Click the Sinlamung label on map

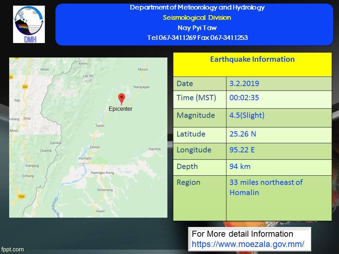105,190
